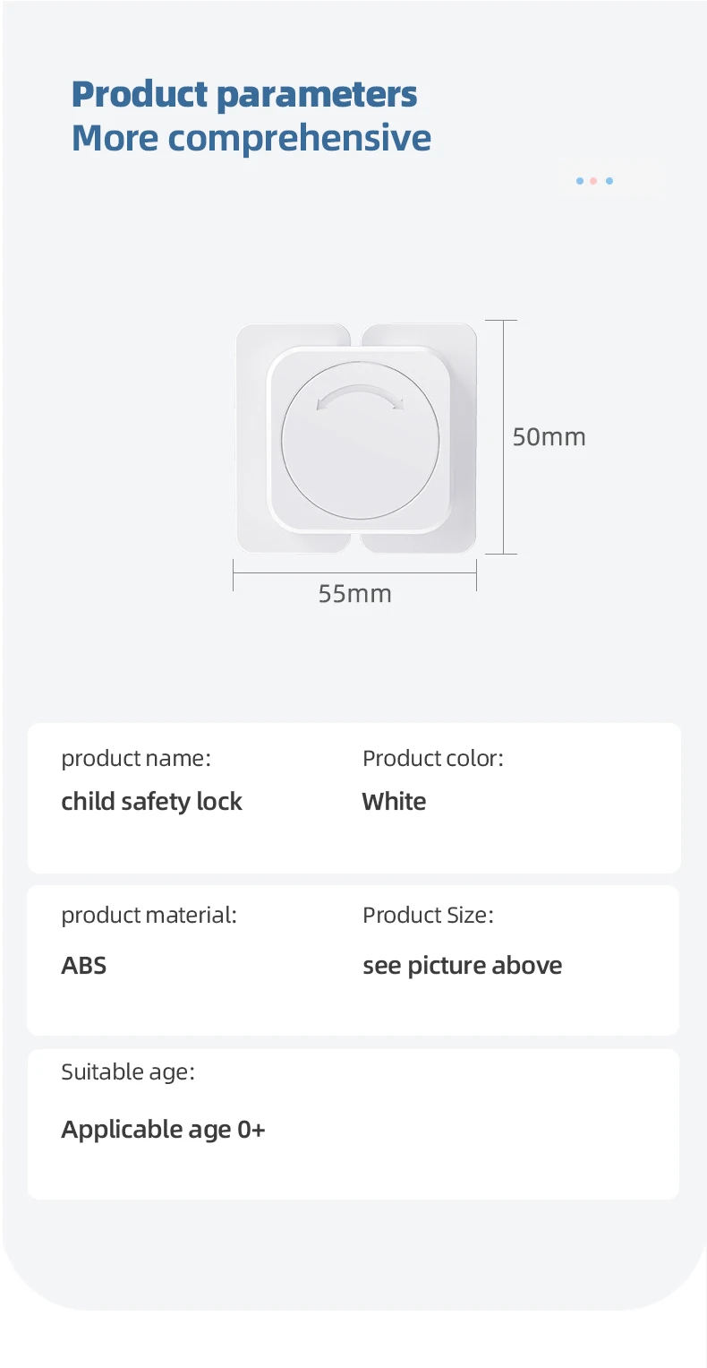Click the pink middle dot indicator
Screen dimensions: 707x1368
coord(593,181)
